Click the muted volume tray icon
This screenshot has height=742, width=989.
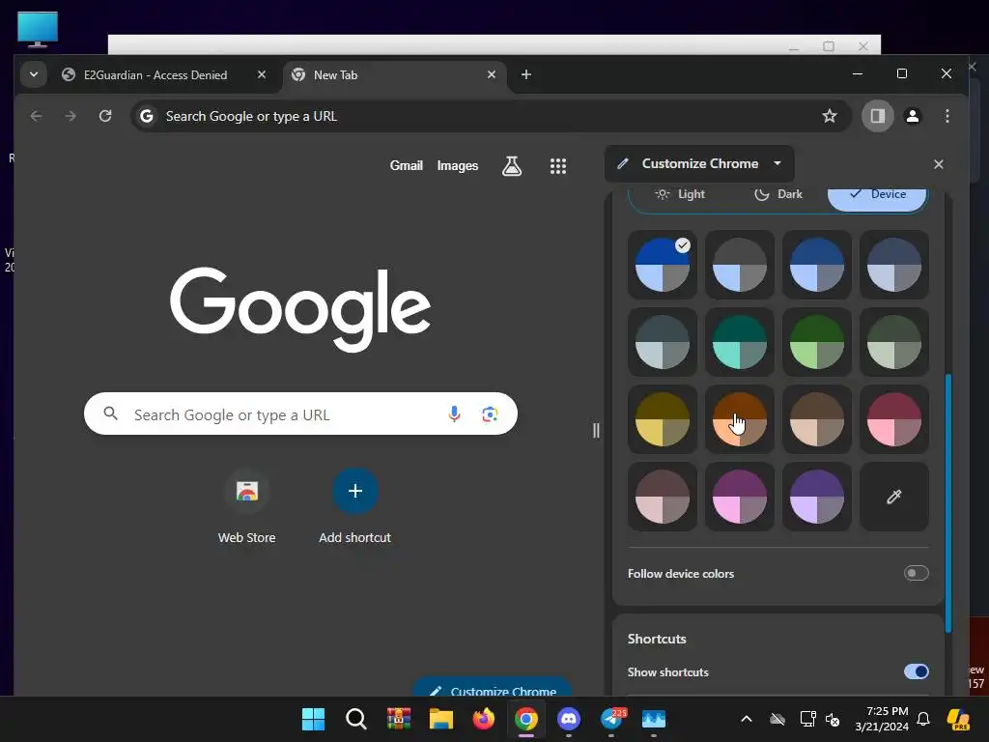pos(833,719)
